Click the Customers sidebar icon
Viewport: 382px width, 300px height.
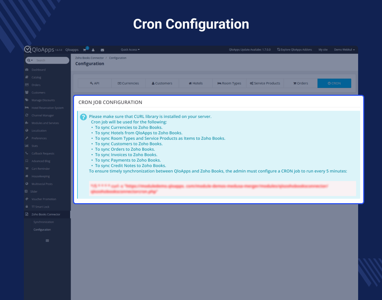[x=27, y=92]
